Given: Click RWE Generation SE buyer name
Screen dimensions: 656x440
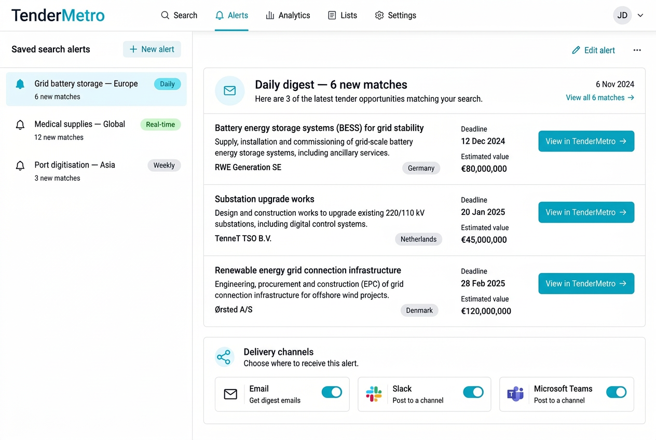Looking at the screenshot, I should click(248, 168).
